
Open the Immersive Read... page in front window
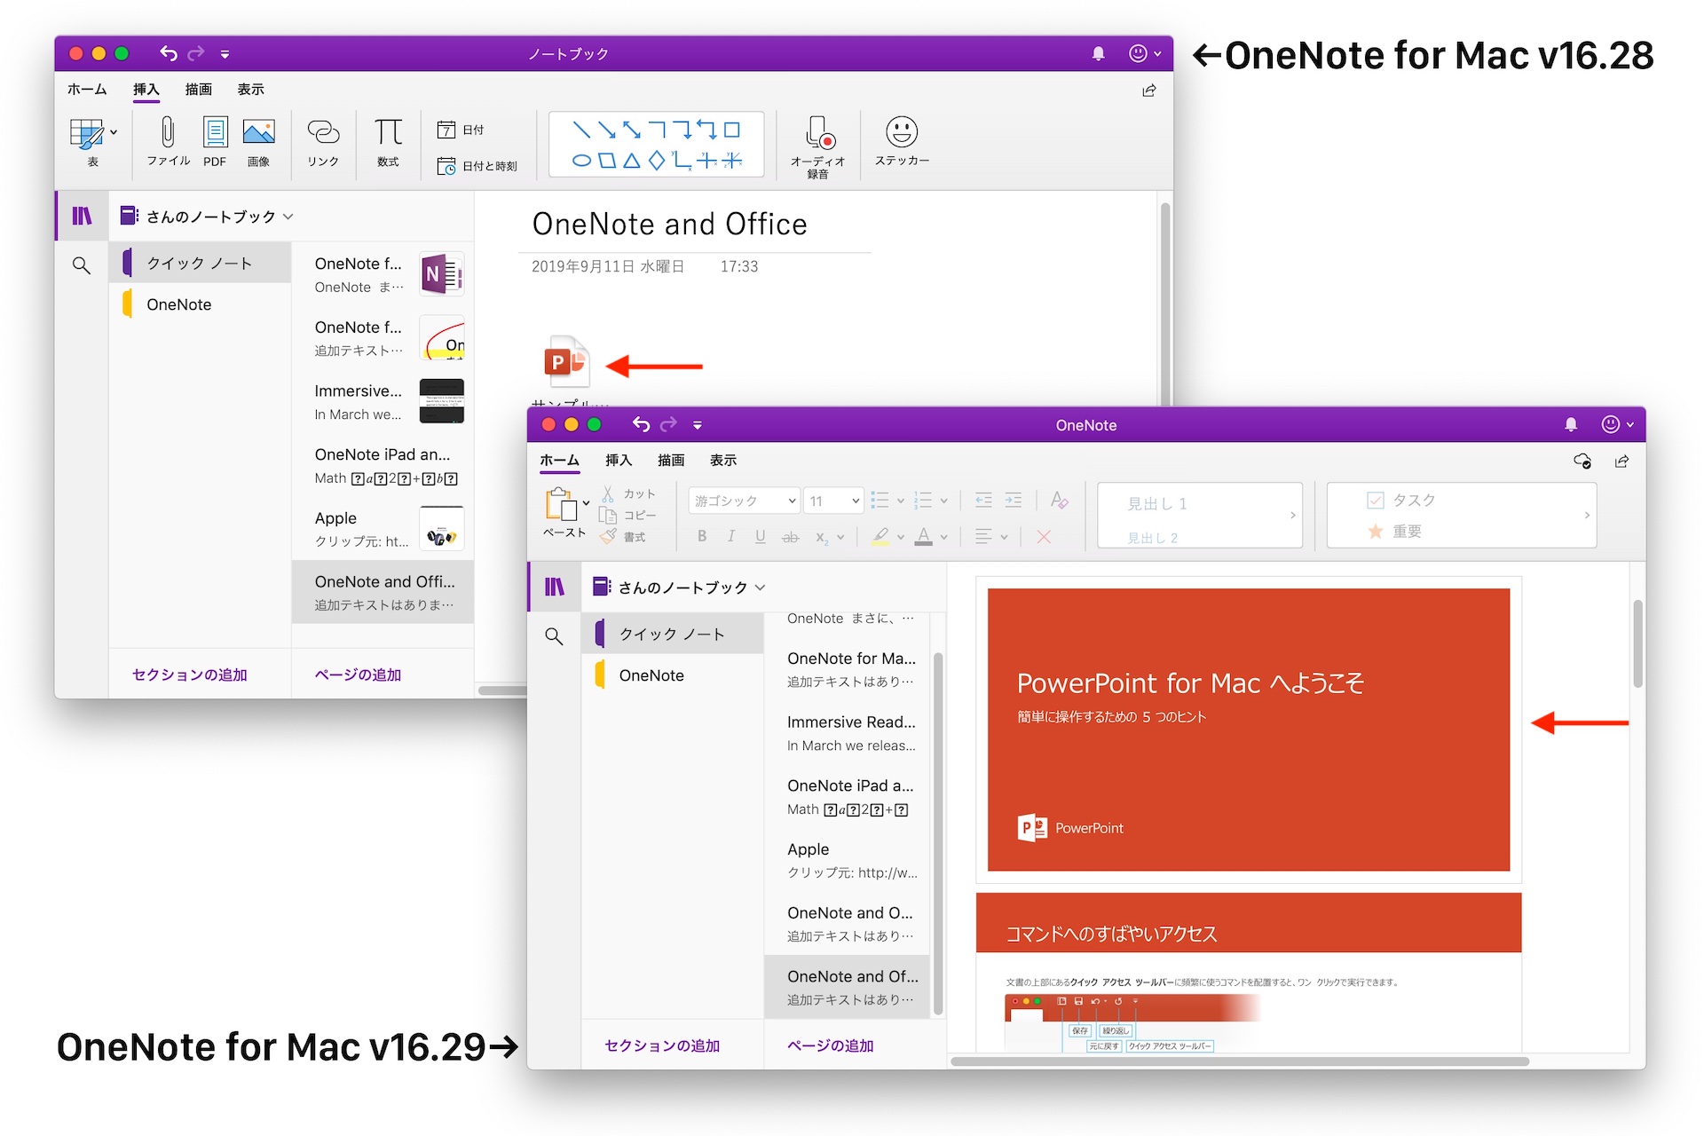coord(847,733)
